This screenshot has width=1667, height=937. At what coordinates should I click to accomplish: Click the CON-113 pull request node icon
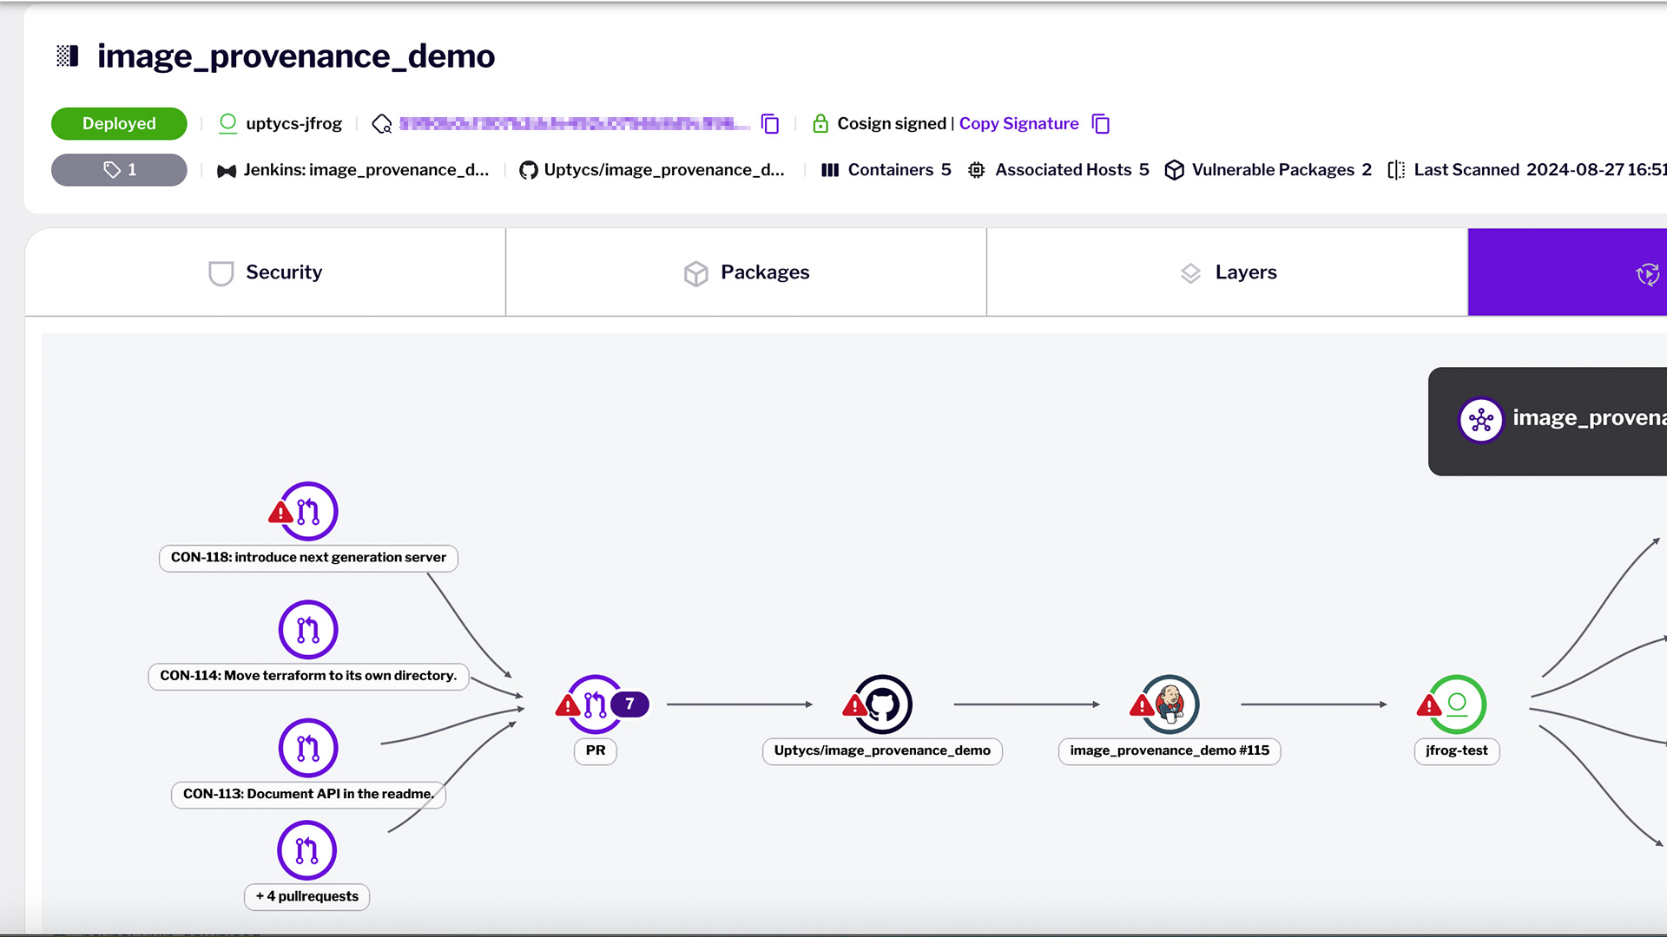pos(308,747)
